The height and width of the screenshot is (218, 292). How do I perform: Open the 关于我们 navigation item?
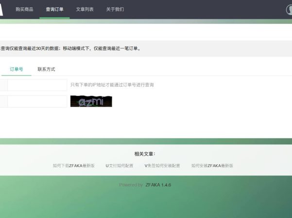(115, 9)
